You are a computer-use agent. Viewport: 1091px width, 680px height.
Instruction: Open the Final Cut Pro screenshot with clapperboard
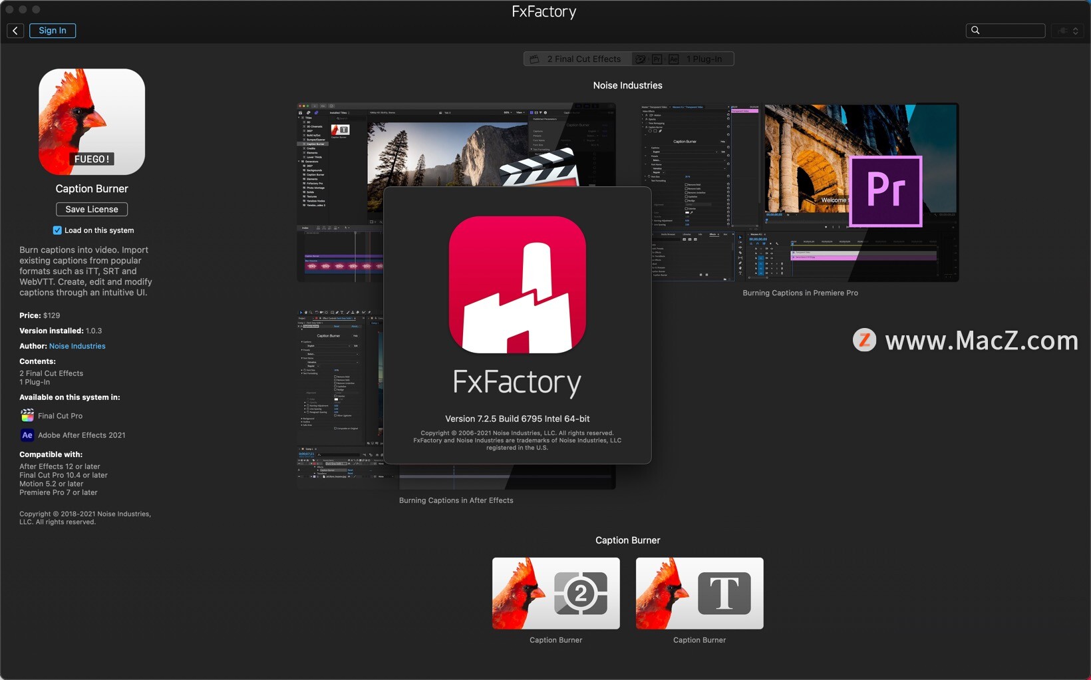click(x=456, y=145)
